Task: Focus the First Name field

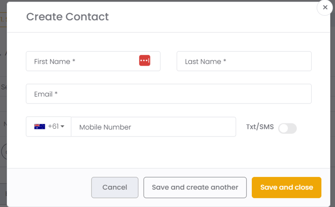Action: click(93, 61)
